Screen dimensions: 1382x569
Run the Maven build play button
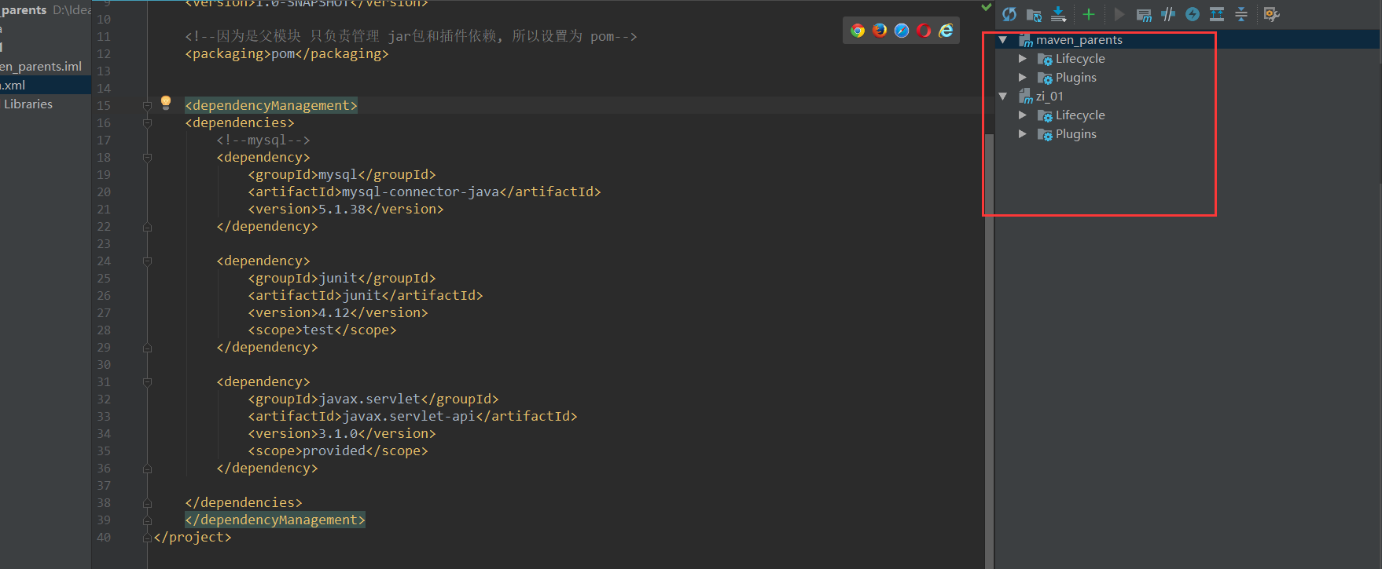click(x=1119, y=14)
